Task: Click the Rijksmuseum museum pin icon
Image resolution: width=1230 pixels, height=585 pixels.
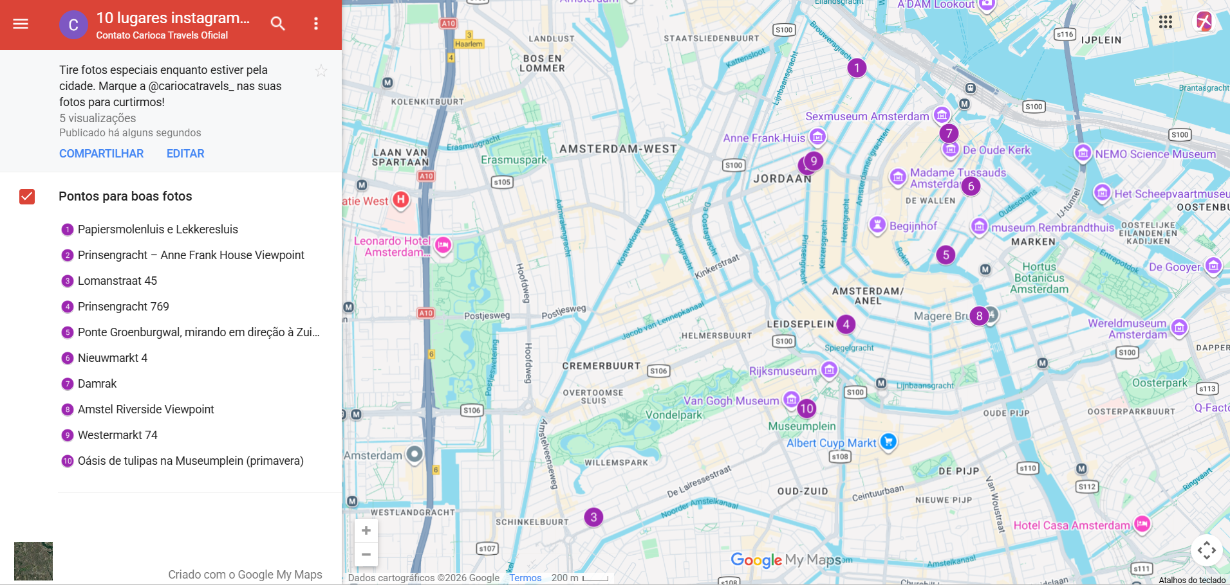Action: (x=830, y=370)
